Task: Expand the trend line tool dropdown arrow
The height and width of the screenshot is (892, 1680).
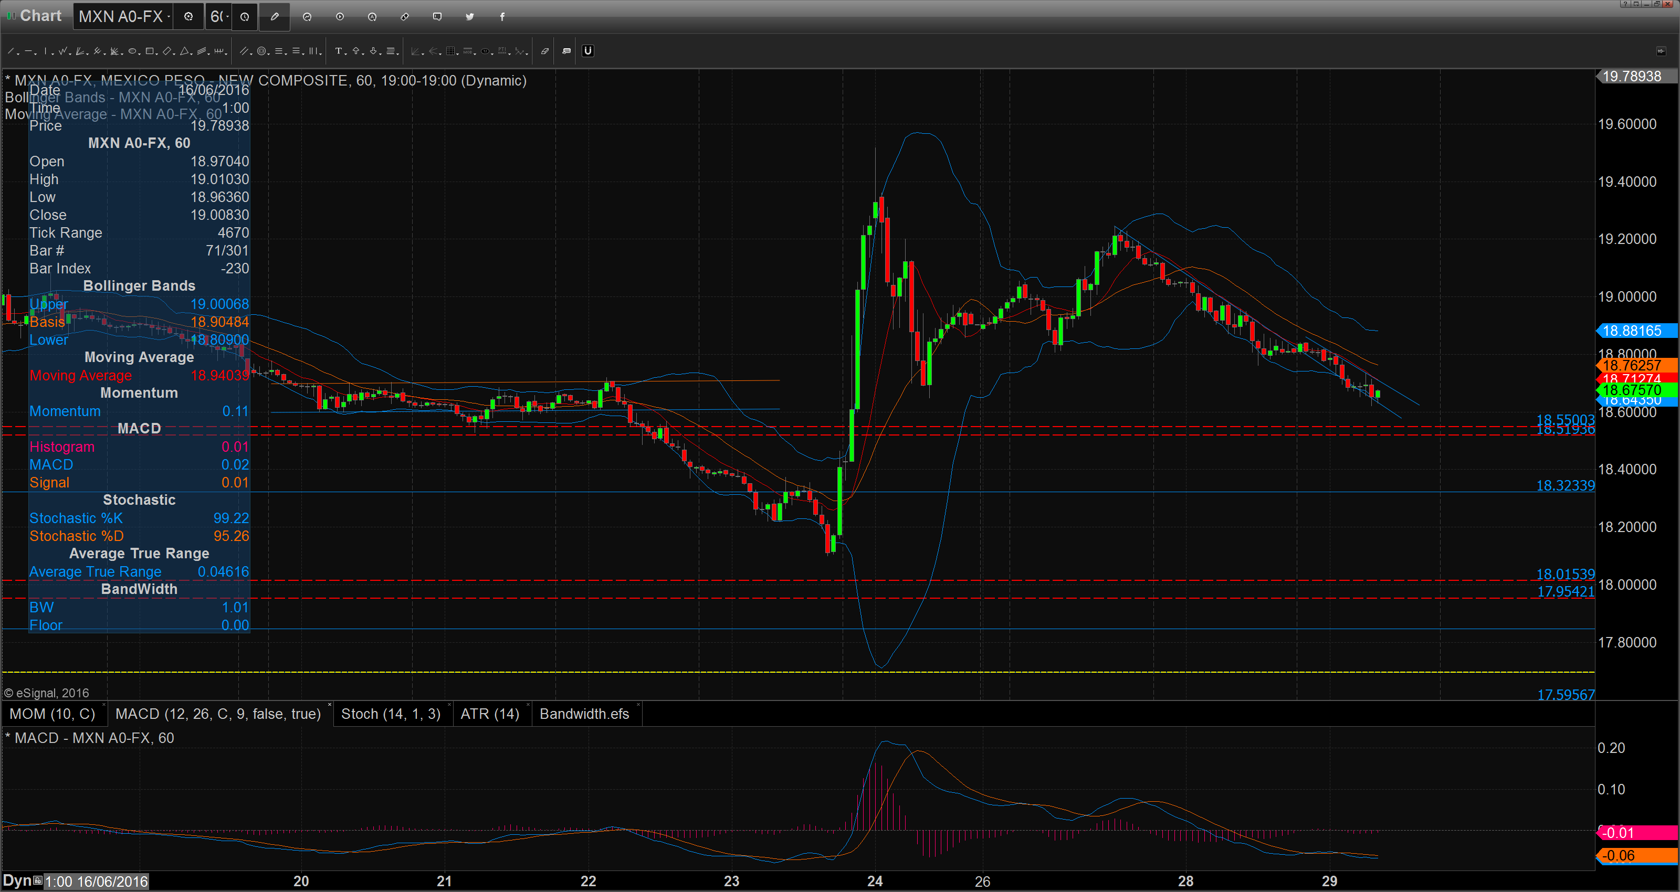Action: click(18, 54)
